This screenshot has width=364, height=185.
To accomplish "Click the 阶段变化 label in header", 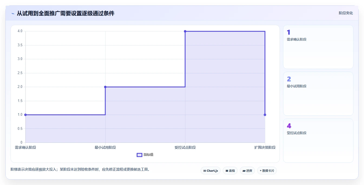I will pos(346,13).
